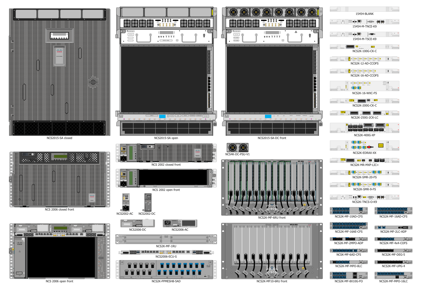Choose the NCS2K-MF-10AD-CFS module shape

(x=349, y=211)
